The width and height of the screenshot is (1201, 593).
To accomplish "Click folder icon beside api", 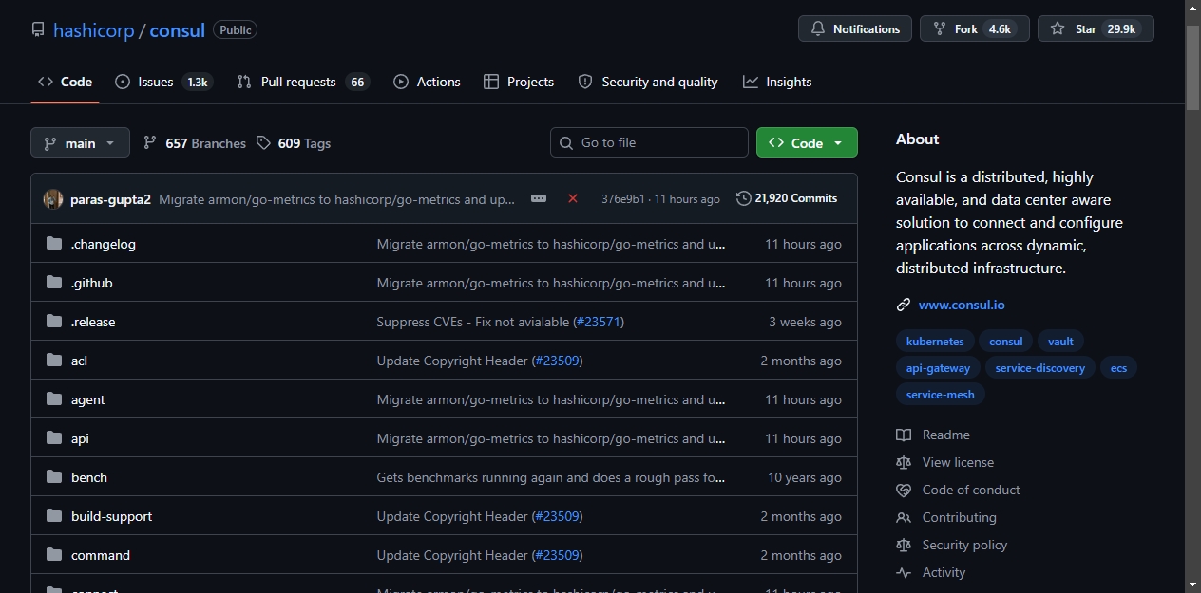I will (54, 438).
